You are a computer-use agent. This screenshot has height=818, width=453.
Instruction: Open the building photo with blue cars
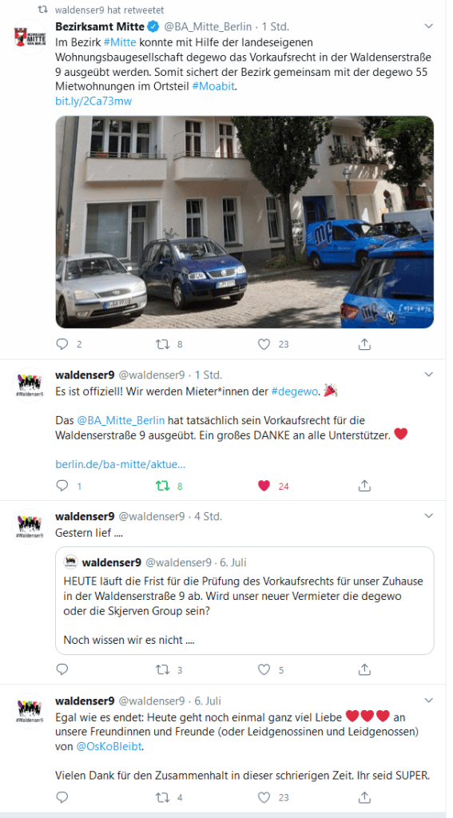pyautogui.click(x=244, y=222)
